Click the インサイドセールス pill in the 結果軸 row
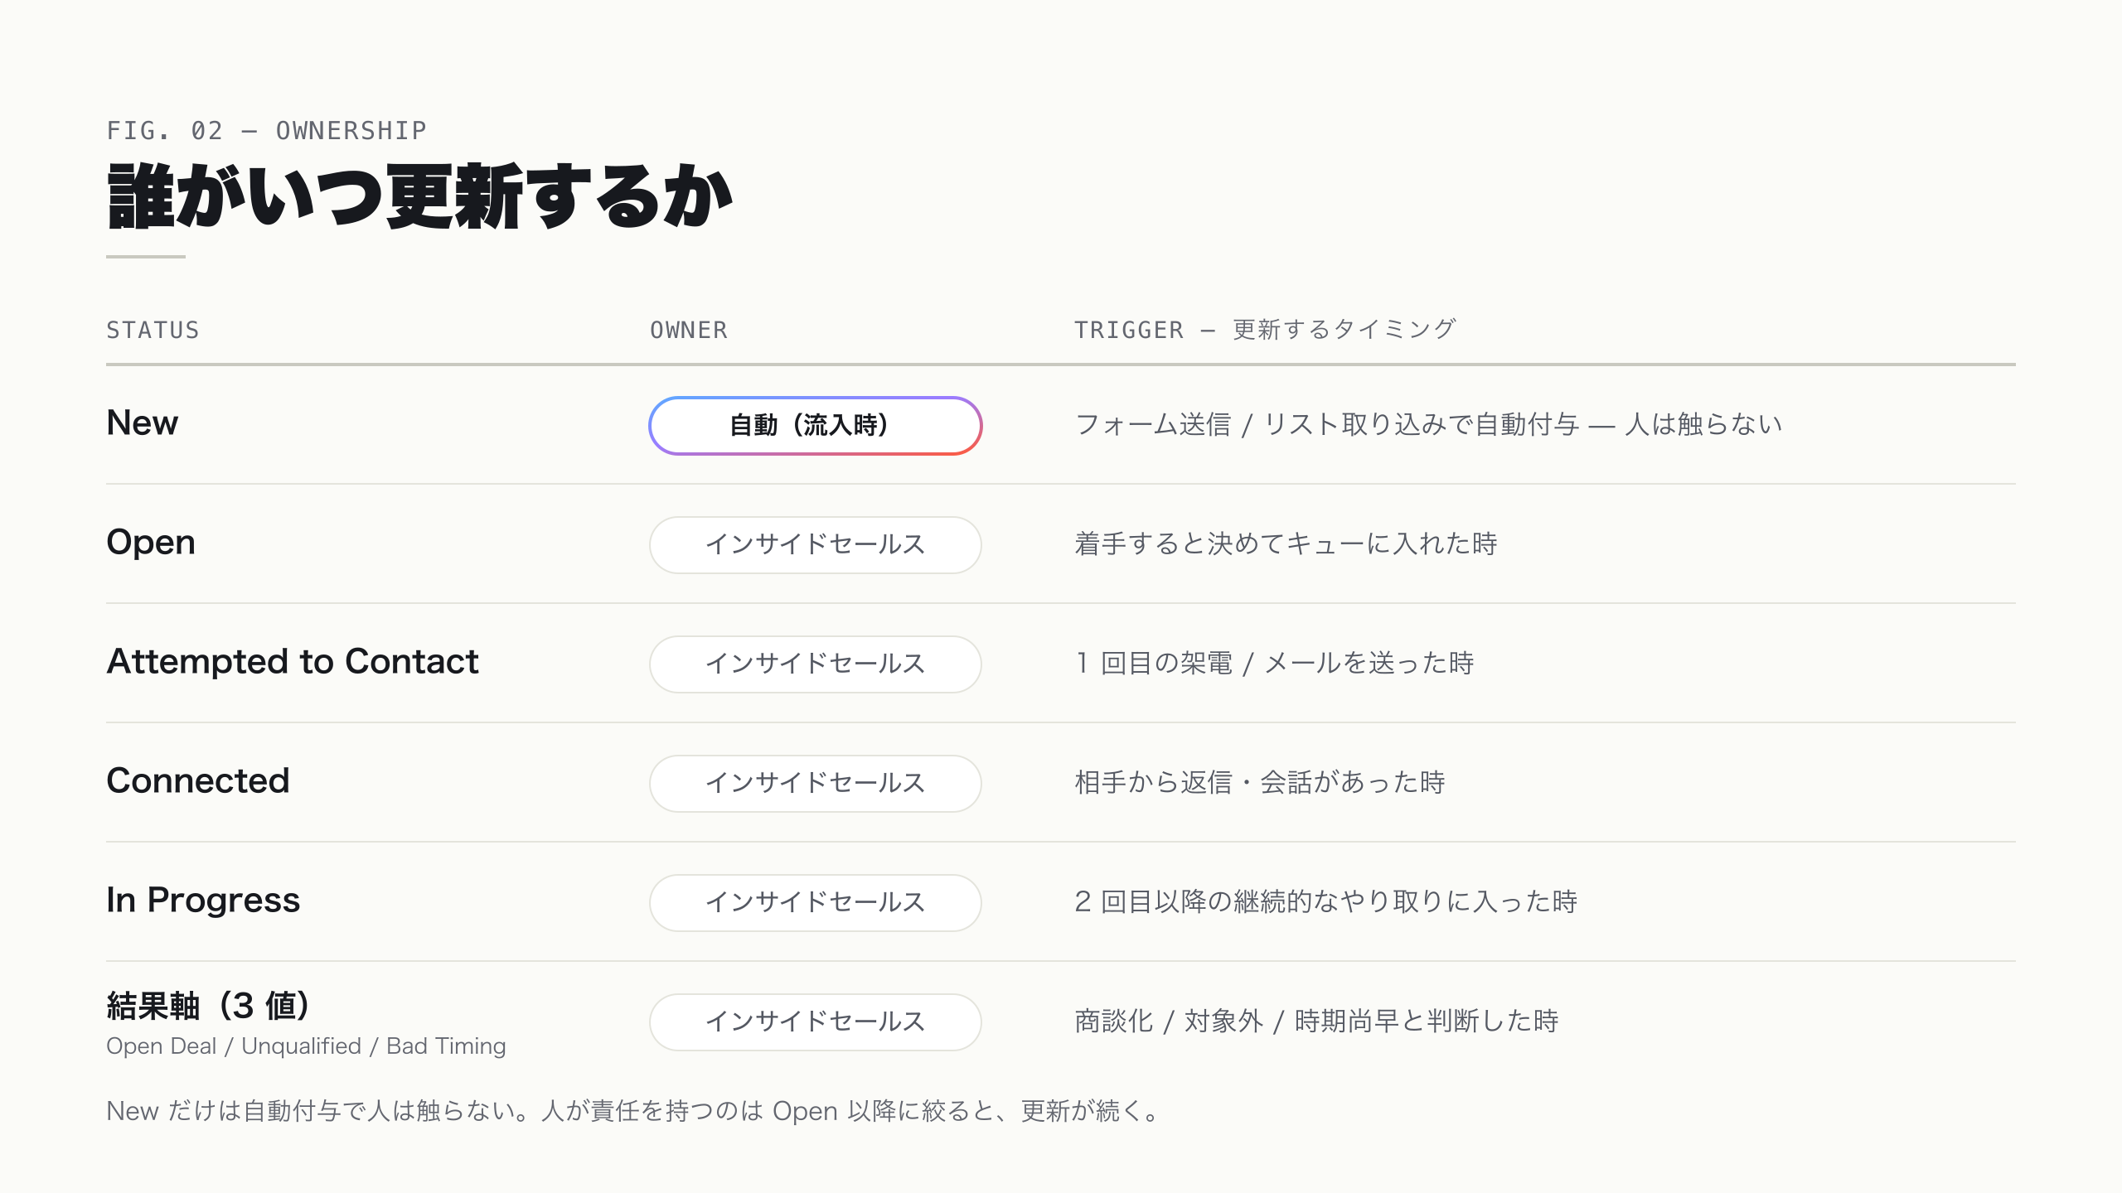The width and height of the screenshot is (2122, 1193). (x=816, y=1022)
